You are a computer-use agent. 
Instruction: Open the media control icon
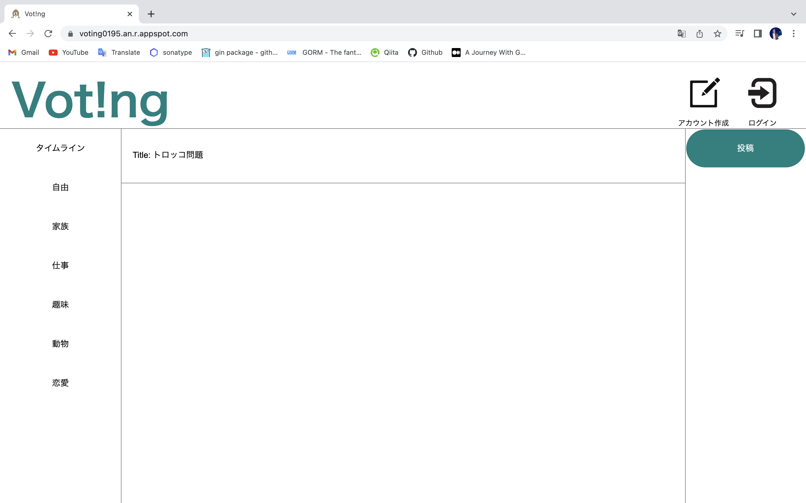tap(740, 34)
